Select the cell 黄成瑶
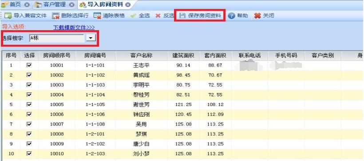The image size is (364, 161). pyautogui.click(x=141, y=75)
